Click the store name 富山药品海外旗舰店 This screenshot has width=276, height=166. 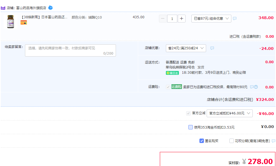point(31,8)
